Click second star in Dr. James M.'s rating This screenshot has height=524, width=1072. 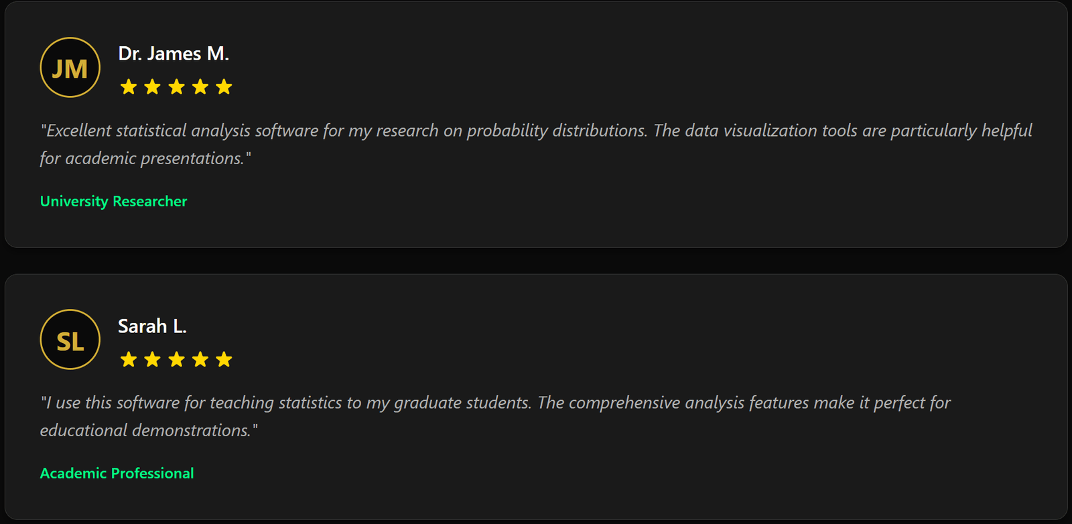coord(153,87)
